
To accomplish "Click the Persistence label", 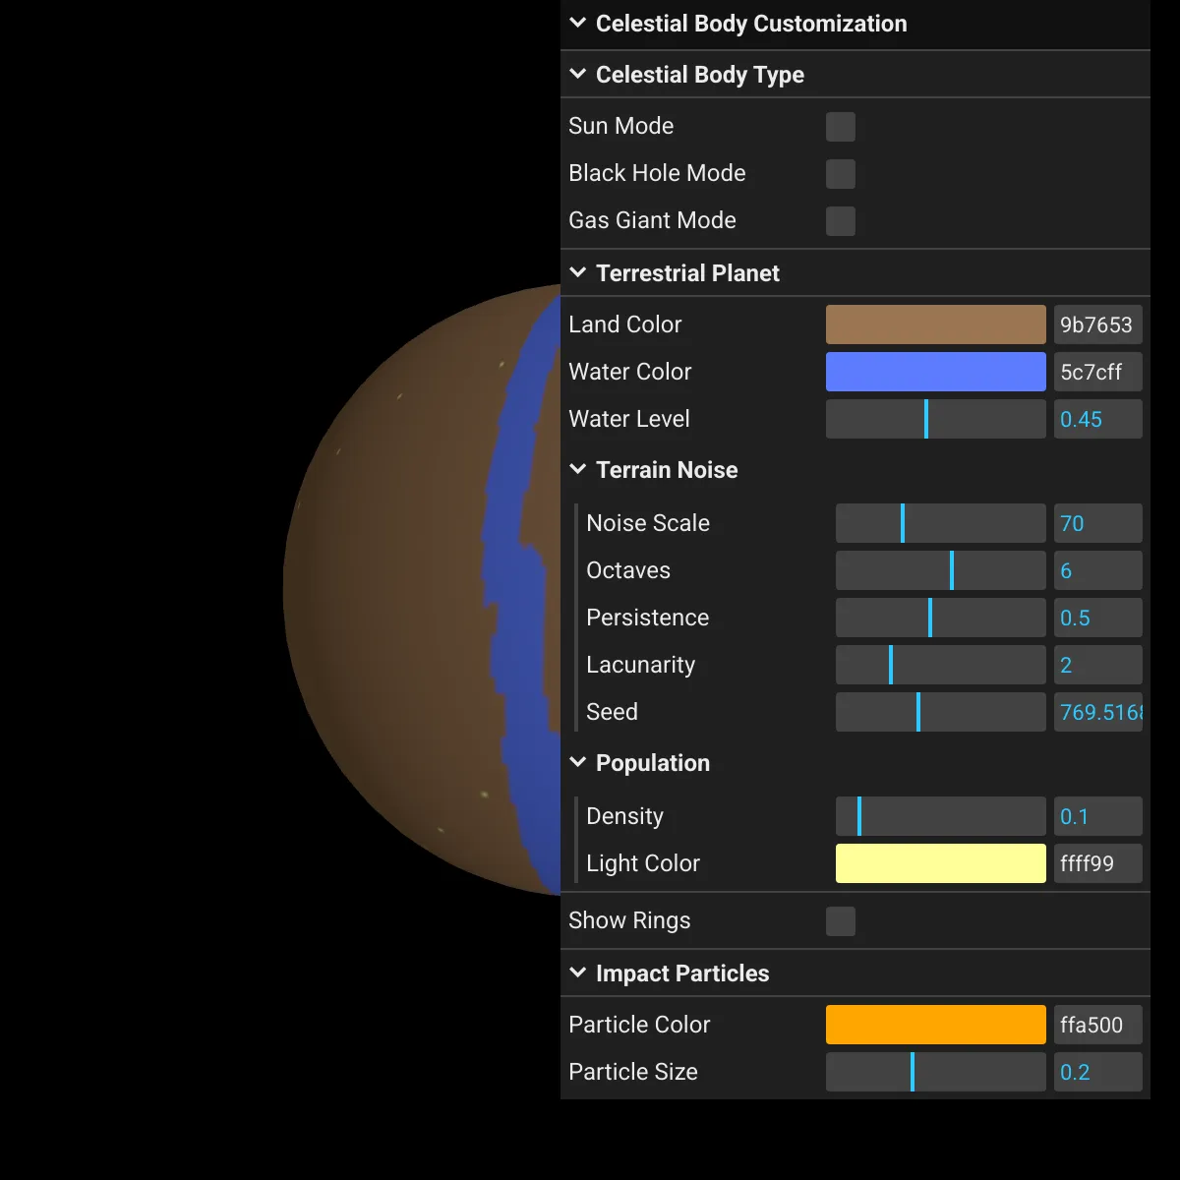I will (648, 618).
